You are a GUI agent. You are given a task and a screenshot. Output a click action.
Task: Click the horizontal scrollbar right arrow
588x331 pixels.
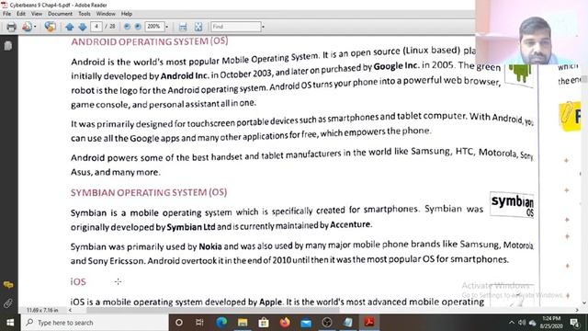click(x=577, y=310)
